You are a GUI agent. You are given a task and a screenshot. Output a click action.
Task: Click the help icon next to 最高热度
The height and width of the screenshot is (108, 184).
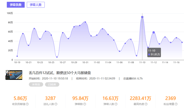pyautogui.click(x=146, y=104)
